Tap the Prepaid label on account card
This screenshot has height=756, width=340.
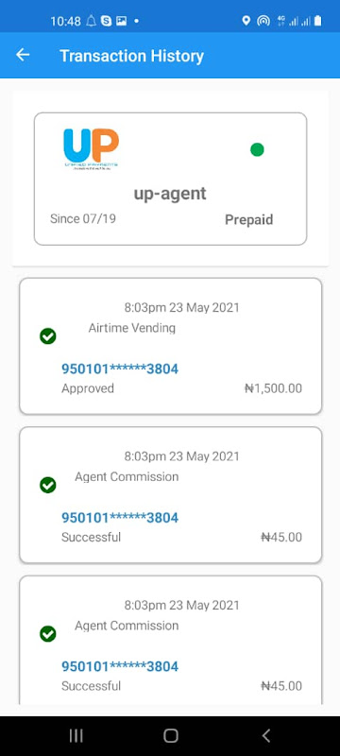[x=249, y=220]
